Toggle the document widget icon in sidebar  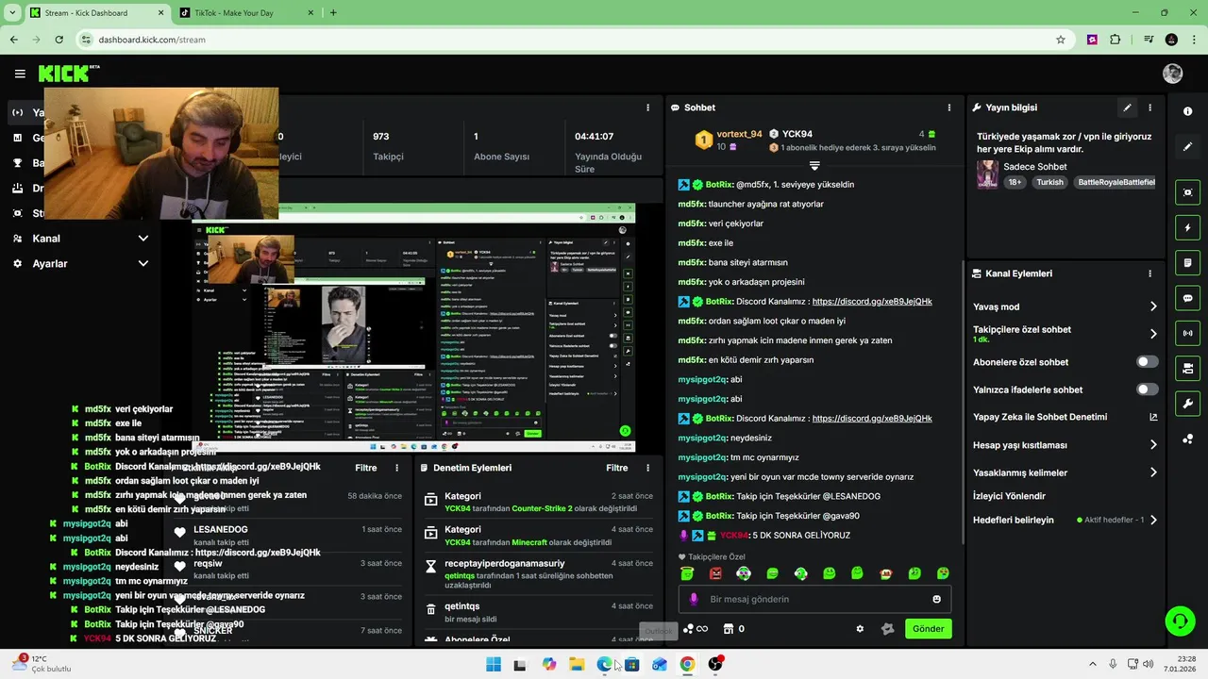[x=1187, y=262]
